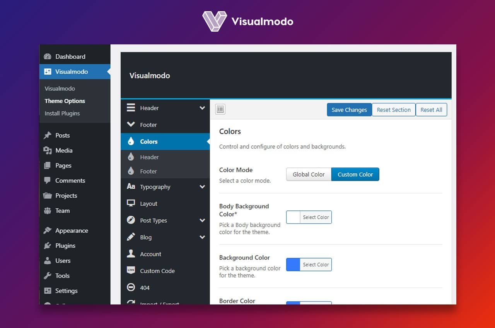495x328 pixels.
Task: Expand the Blog section dropdown
Action: 203,237
